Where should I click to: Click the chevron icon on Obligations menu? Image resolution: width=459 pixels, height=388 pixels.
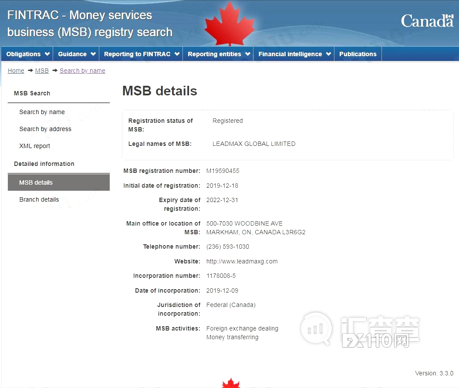[x=47, y=54]
